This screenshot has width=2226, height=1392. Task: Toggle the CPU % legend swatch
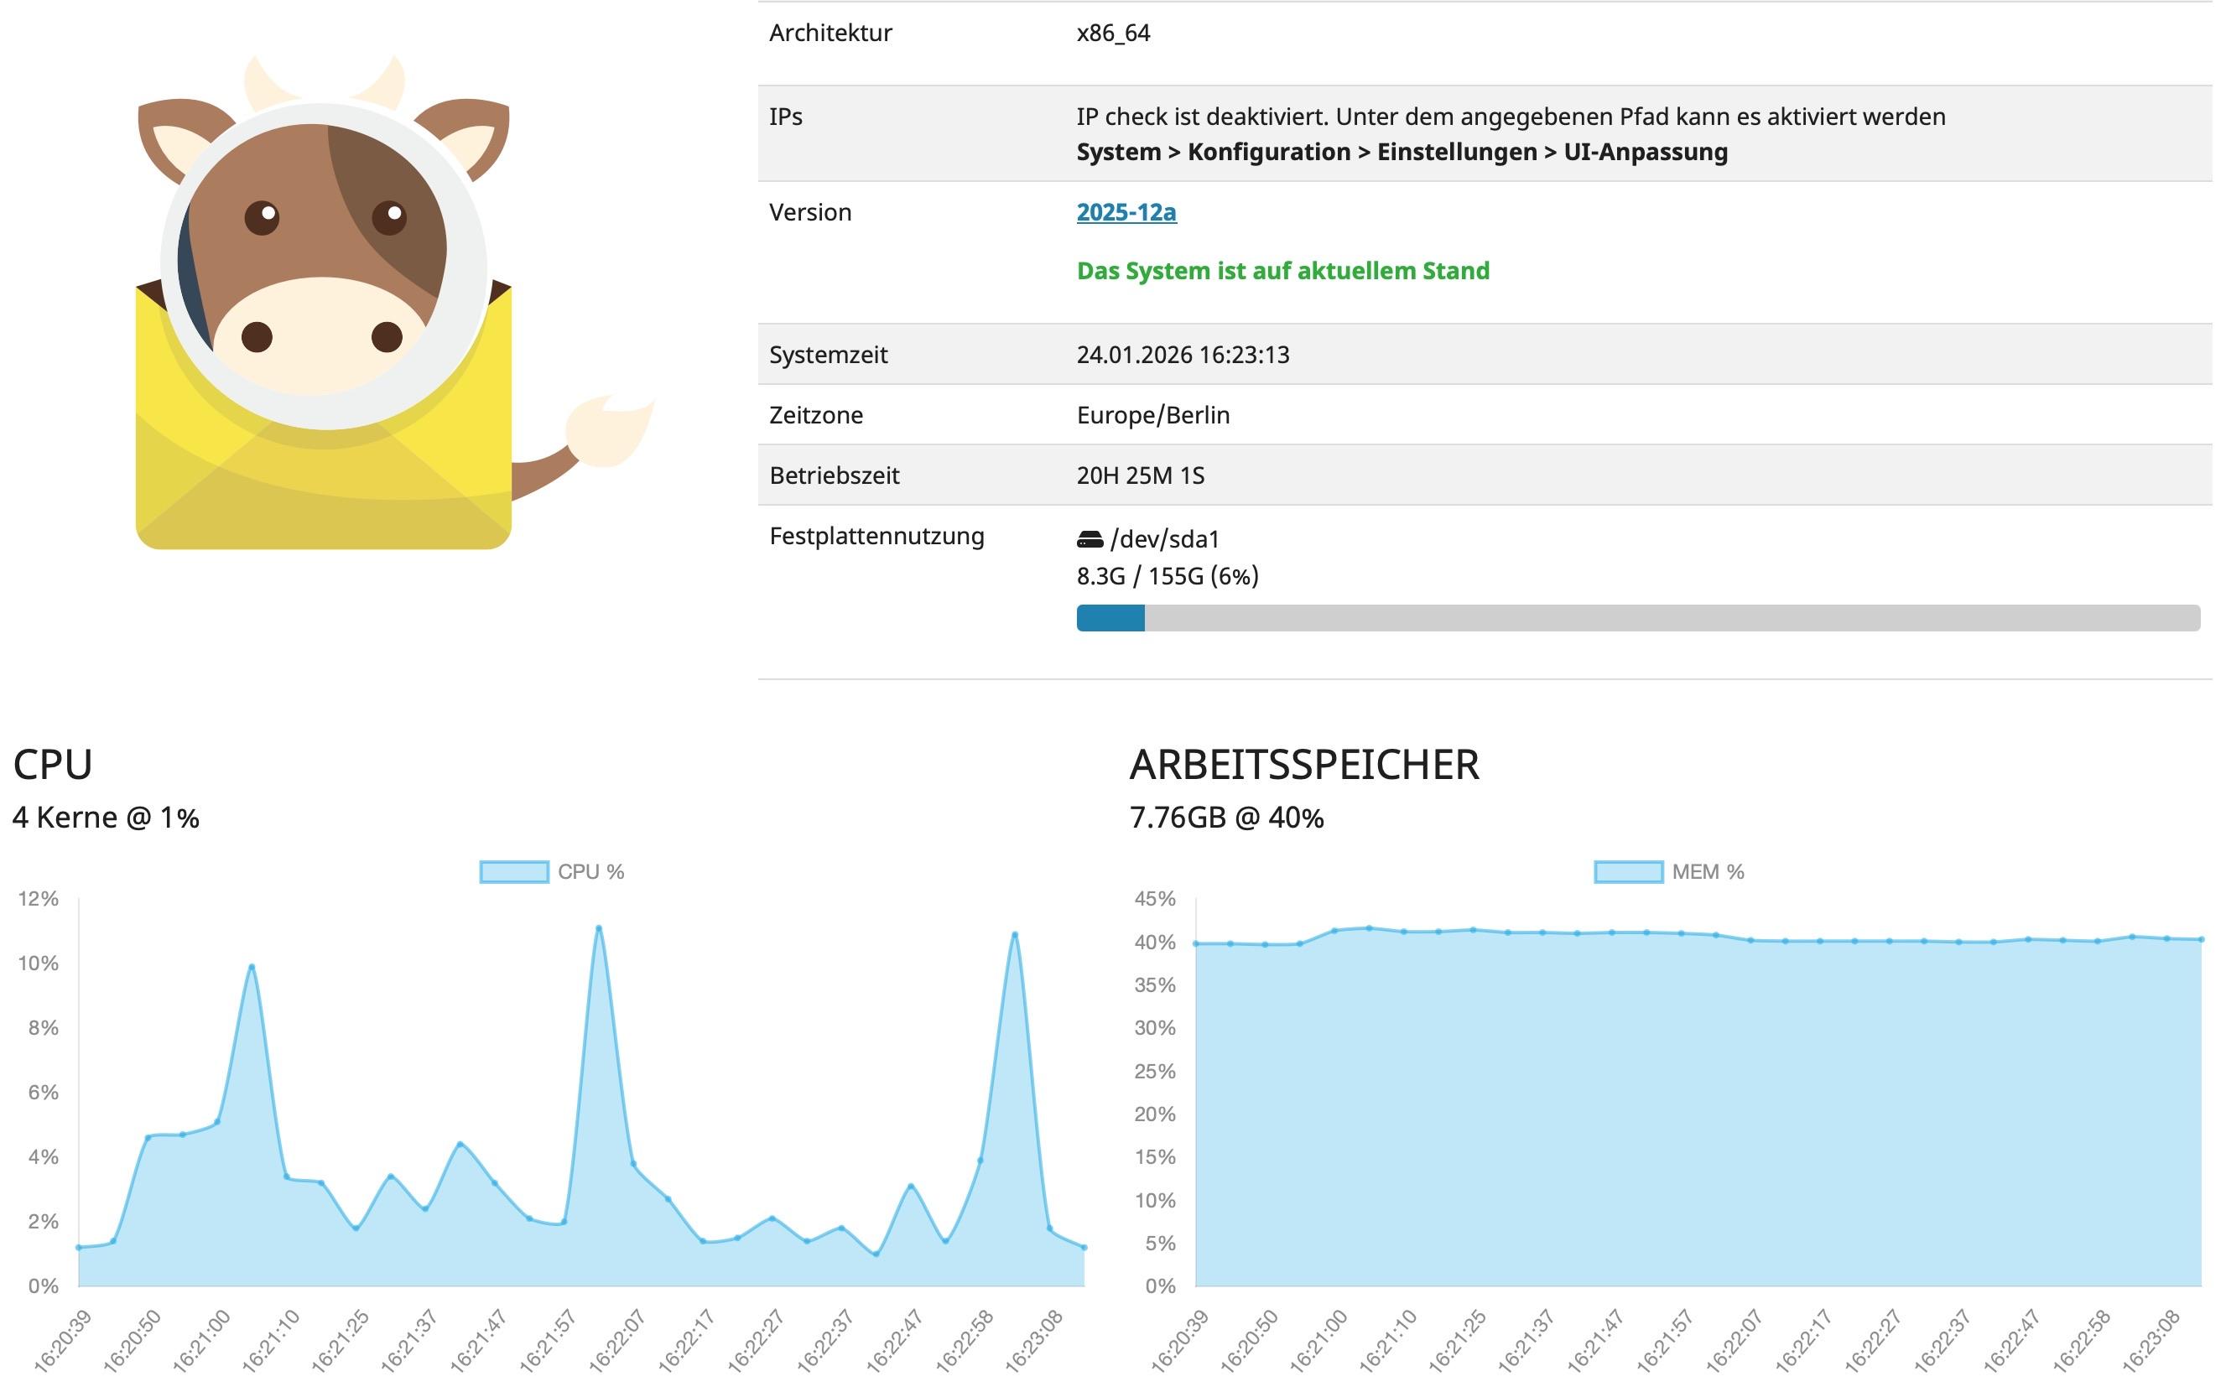[x=513, y=871]
